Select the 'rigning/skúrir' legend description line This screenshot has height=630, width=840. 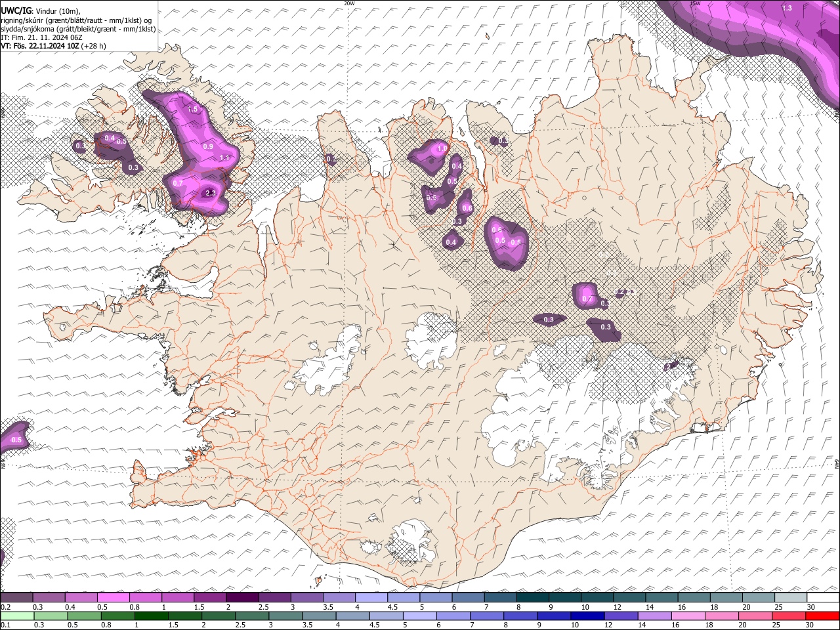76,20
